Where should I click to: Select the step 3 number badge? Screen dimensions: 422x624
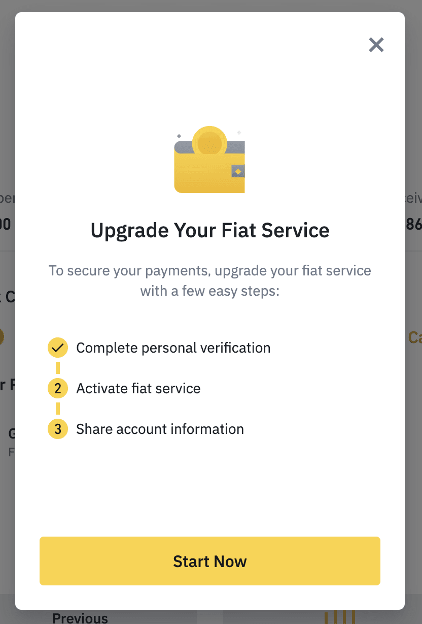58,429
